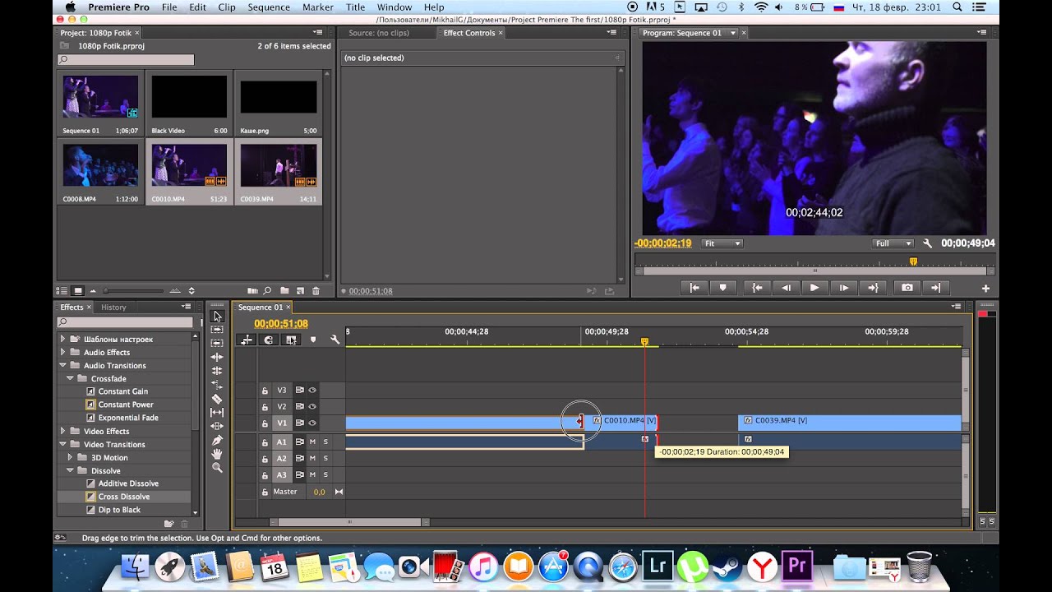Toggle sync lock on track A3
Image resolution: width=1052 pixels, height=592 pixels.
300,475
